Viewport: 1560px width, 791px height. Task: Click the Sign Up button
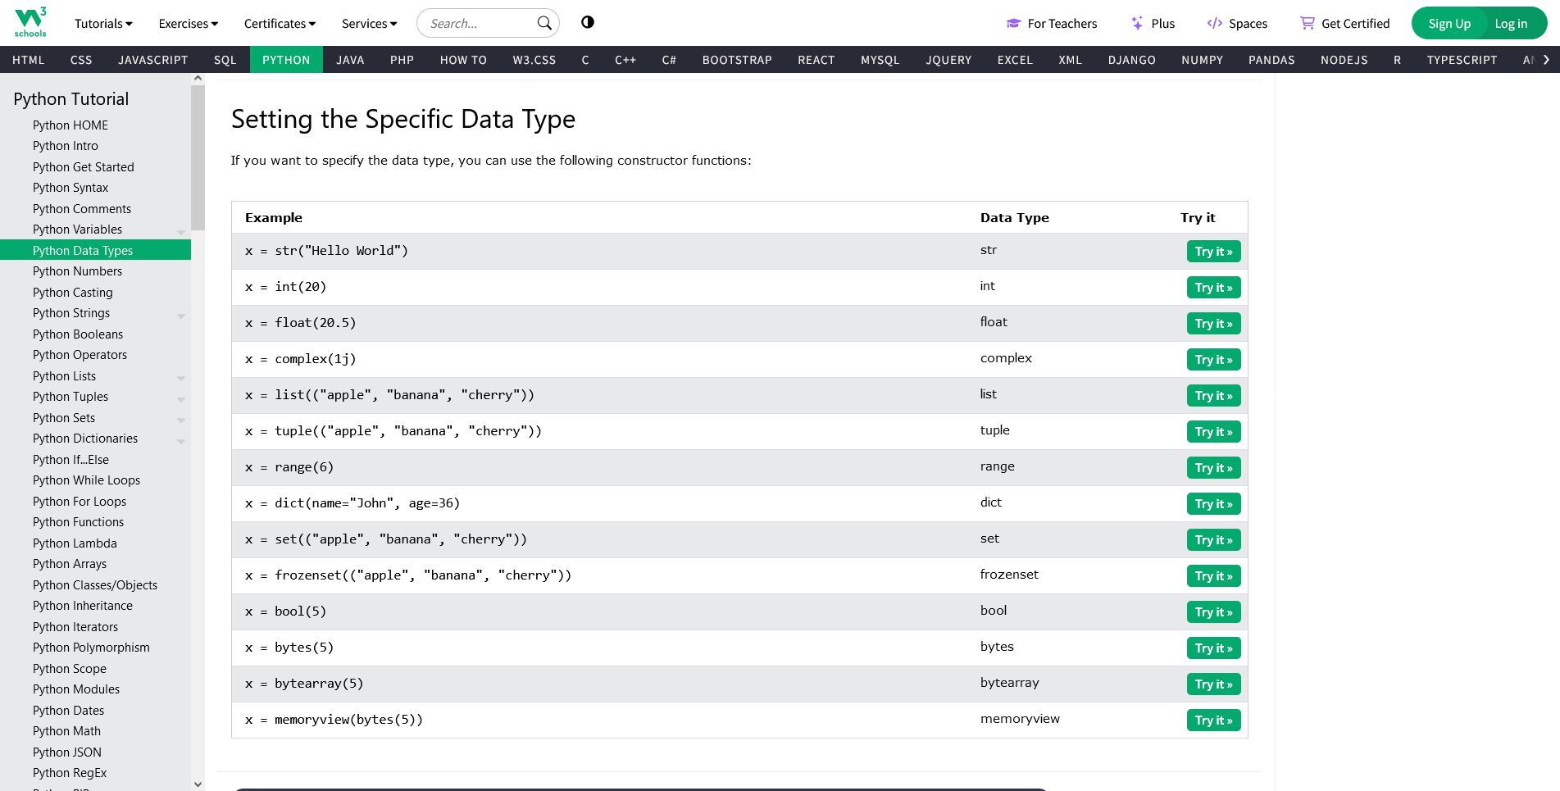(1449, 23)
